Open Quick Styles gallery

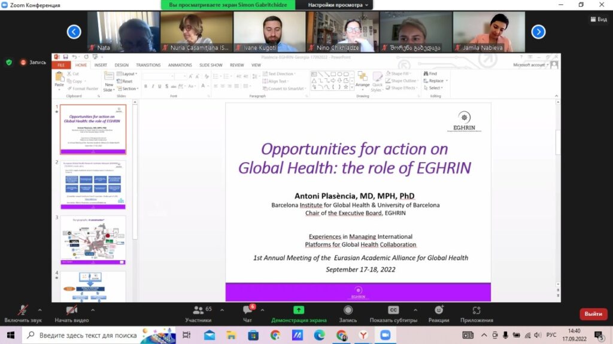point(377,82)
